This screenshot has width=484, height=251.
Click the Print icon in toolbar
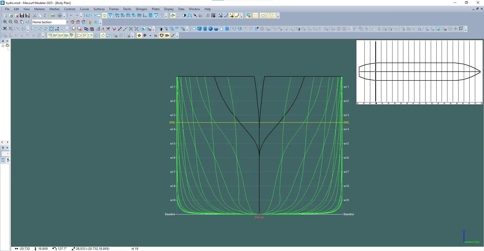[52, 16]
